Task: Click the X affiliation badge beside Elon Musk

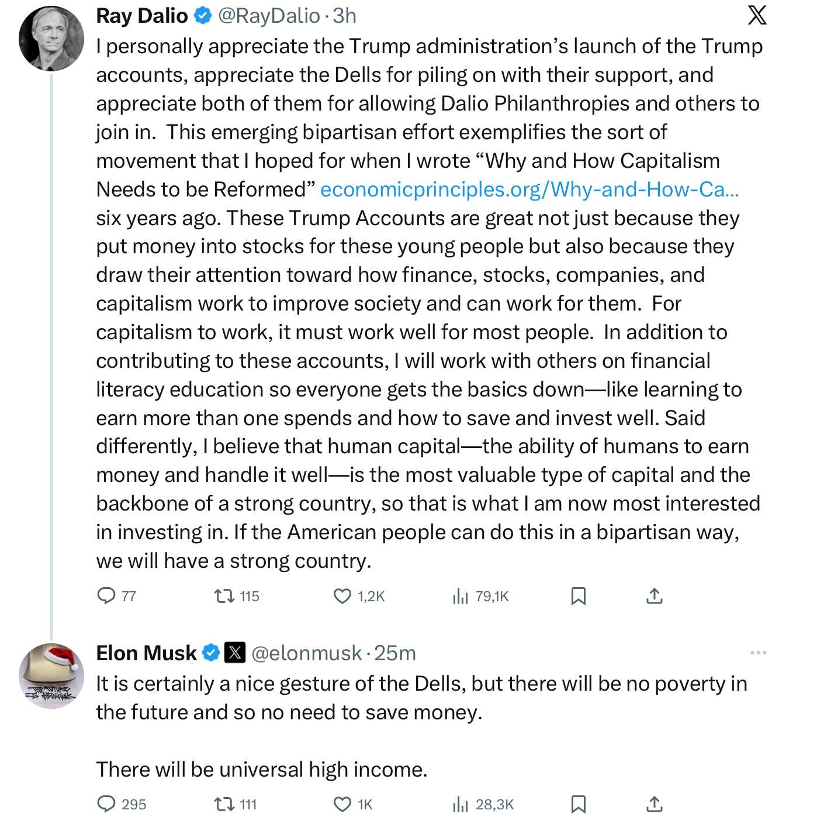Action: pyautogui.click(x=235, y=653)
